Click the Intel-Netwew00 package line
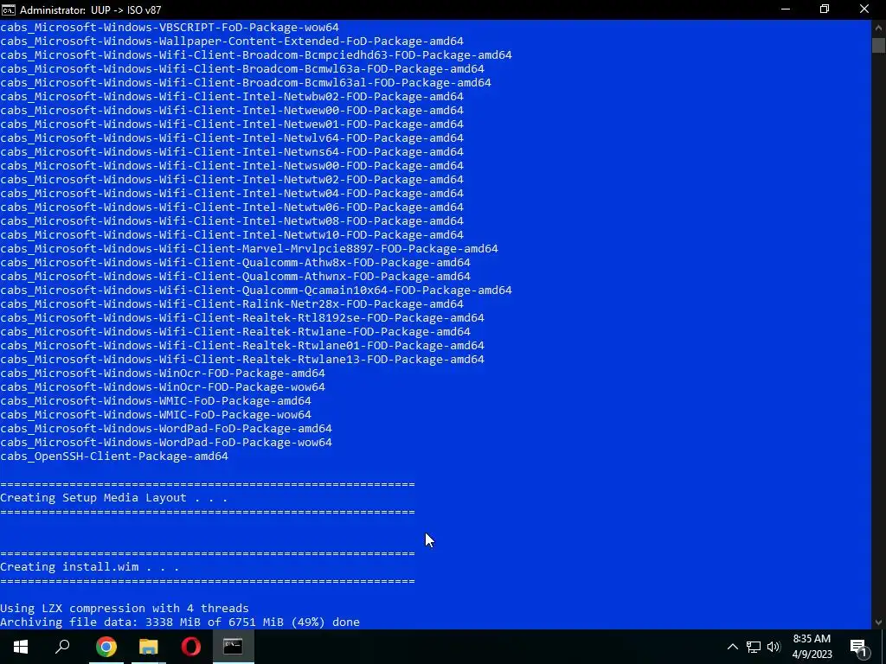The width and height of the screenshot is (886, 664). 232,111
